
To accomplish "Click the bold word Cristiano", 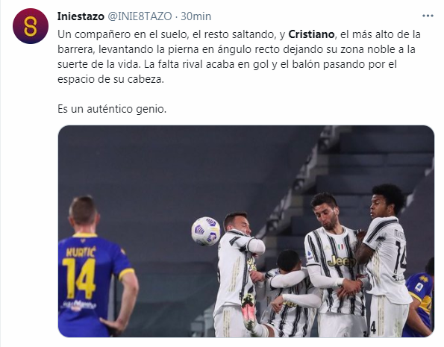I will [311, 34].
